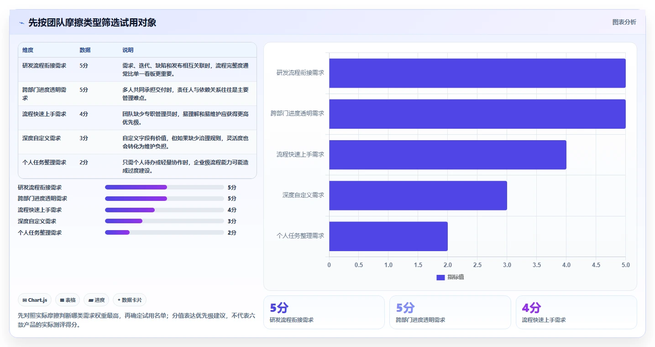Click 3分 value beside progress bars
Screen dimensions: 655x347
232,221
